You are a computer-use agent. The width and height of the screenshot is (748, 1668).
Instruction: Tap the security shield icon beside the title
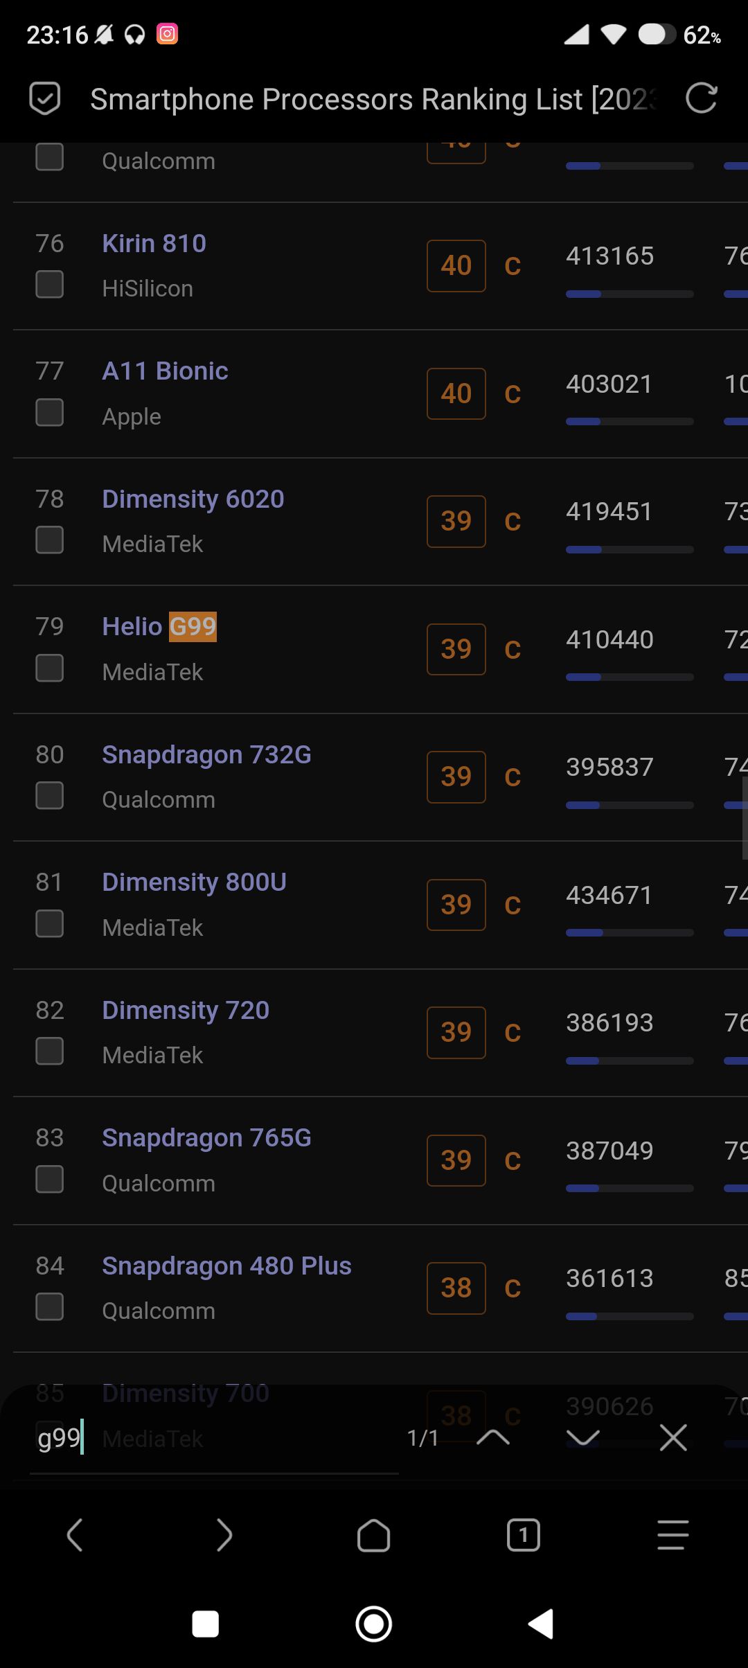point(44,98)
